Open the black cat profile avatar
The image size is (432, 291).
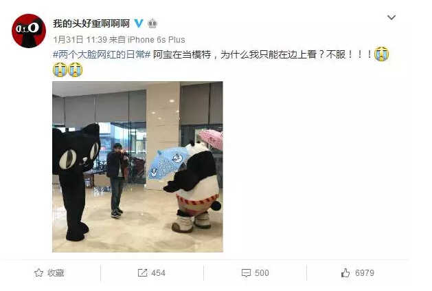point(29,31)
